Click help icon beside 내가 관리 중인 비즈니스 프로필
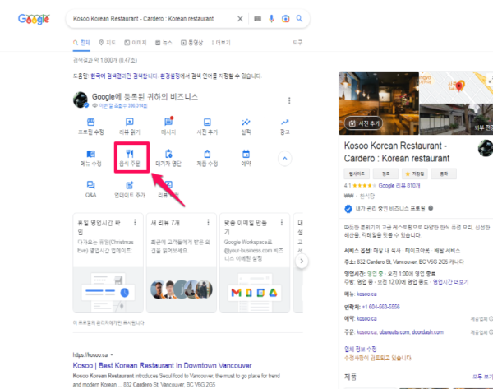This screenshot has width=493, height=389. pyautogui.click(x=431, y=208)
